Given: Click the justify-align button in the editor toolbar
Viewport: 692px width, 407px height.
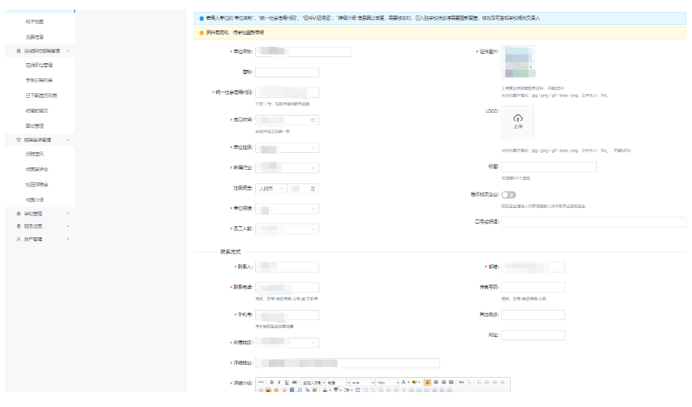Looking at the screenshot, I should click(451, 383).
